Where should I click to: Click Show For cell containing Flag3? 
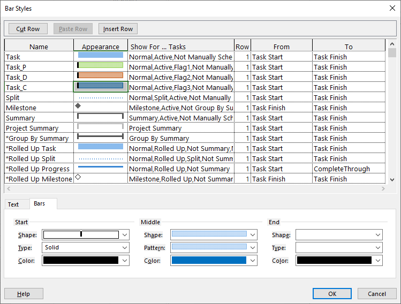(x=181, y=87)
